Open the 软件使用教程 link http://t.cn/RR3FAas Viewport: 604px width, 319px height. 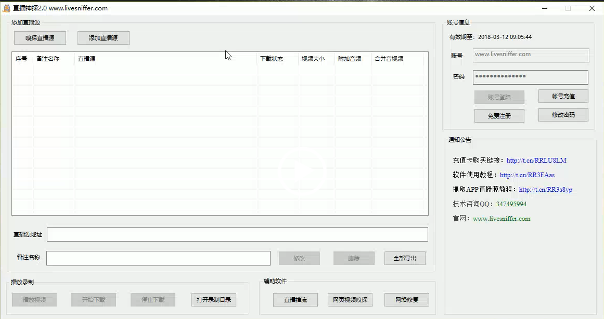(x=527, y=175)
